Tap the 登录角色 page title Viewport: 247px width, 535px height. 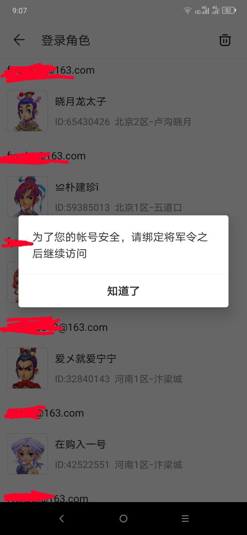(x=65, y=40)
